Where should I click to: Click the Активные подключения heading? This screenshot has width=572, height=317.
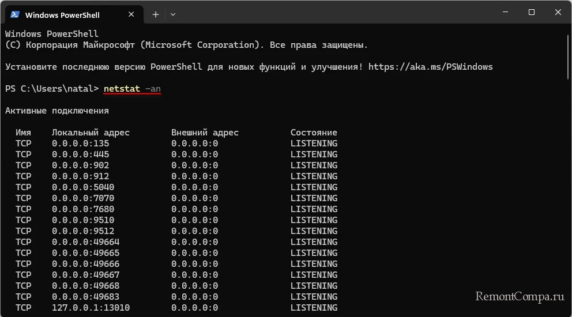[57, 111]
